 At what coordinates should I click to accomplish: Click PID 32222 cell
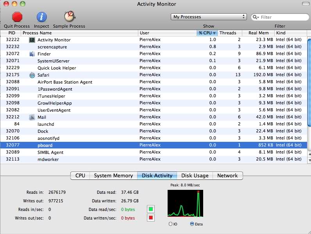[x=13, y=40]
